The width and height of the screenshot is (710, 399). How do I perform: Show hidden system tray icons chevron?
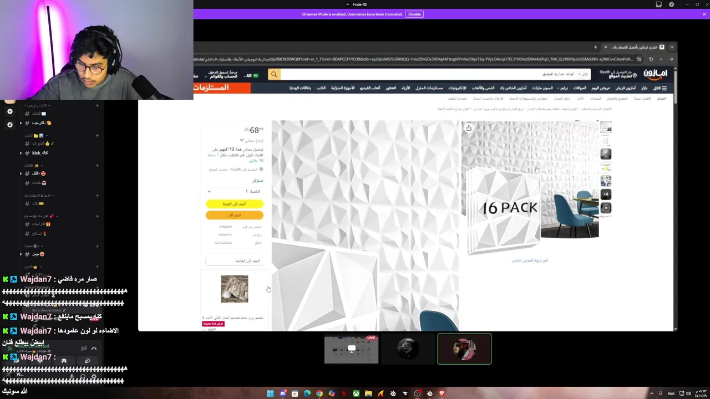click(x=652, y=393)
